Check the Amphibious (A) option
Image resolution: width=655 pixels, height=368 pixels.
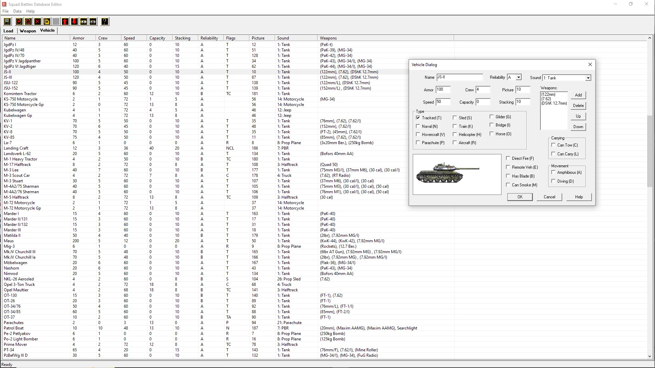click(553, 172)
